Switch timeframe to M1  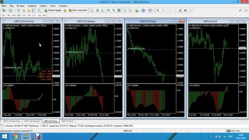[4, 16]
